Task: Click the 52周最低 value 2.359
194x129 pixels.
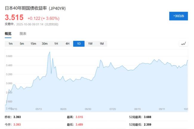Action: click(x=147, y=125)
